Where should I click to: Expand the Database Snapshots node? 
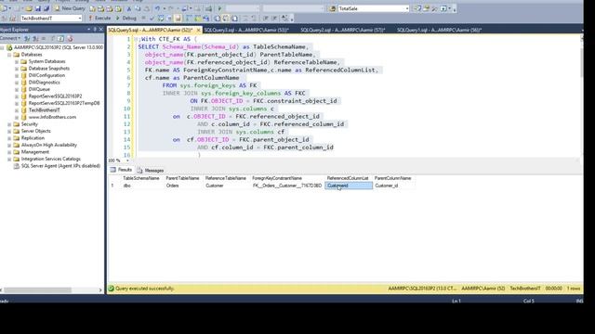(17, 69)
